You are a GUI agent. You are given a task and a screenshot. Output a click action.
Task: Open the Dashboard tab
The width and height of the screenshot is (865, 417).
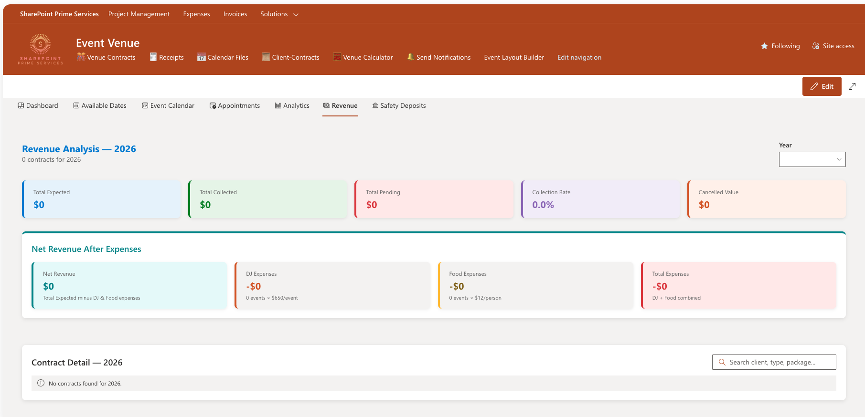(38, 105)
